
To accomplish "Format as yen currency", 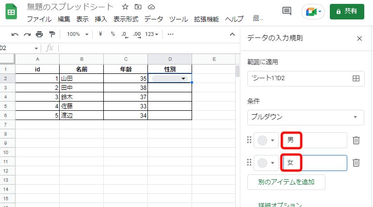I will point(100,34).
